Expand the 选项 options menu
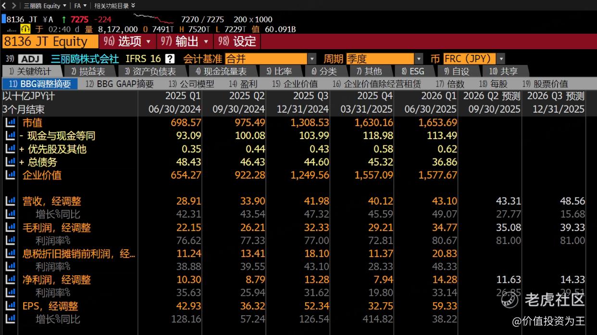 point(127,41)
